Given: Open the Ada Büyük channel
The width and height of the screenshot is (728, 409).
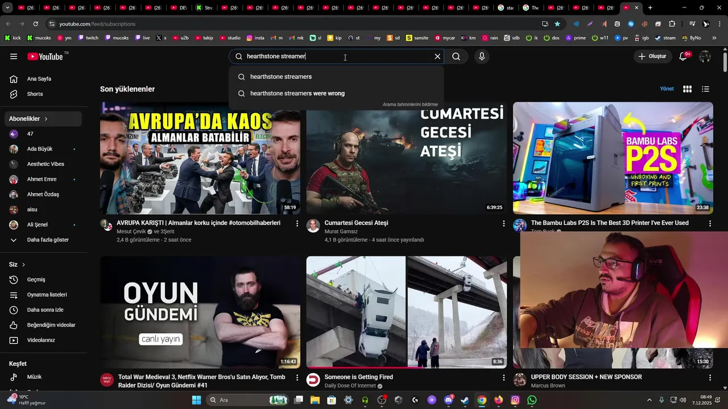Looking at the screenshot, I should click(x=44, y=149).
